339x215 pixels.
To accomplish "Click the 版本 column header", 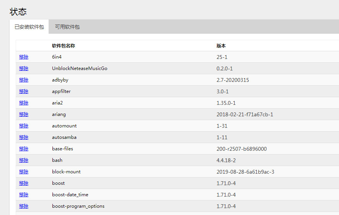I will [x=221, y=46].
